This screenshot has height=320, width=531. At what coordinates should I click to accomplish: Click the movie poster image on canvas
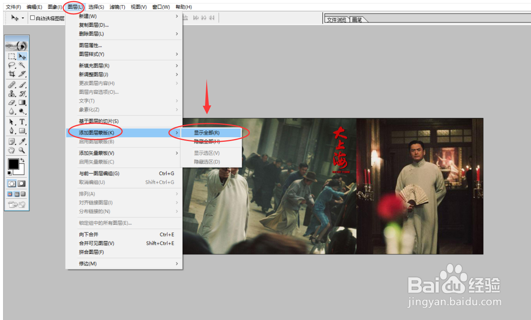pos(333,186)
